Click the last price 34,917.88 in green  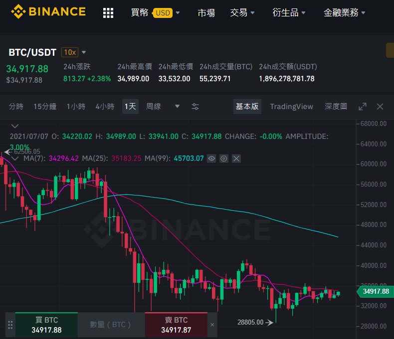click(27, 69)
